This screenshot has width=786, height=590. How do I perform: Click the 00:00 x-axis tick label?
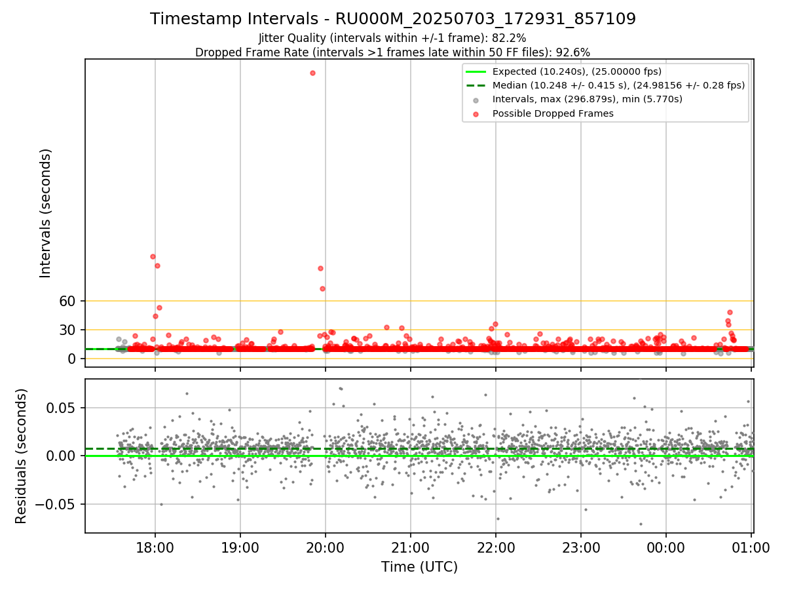[x=666, y=548]
